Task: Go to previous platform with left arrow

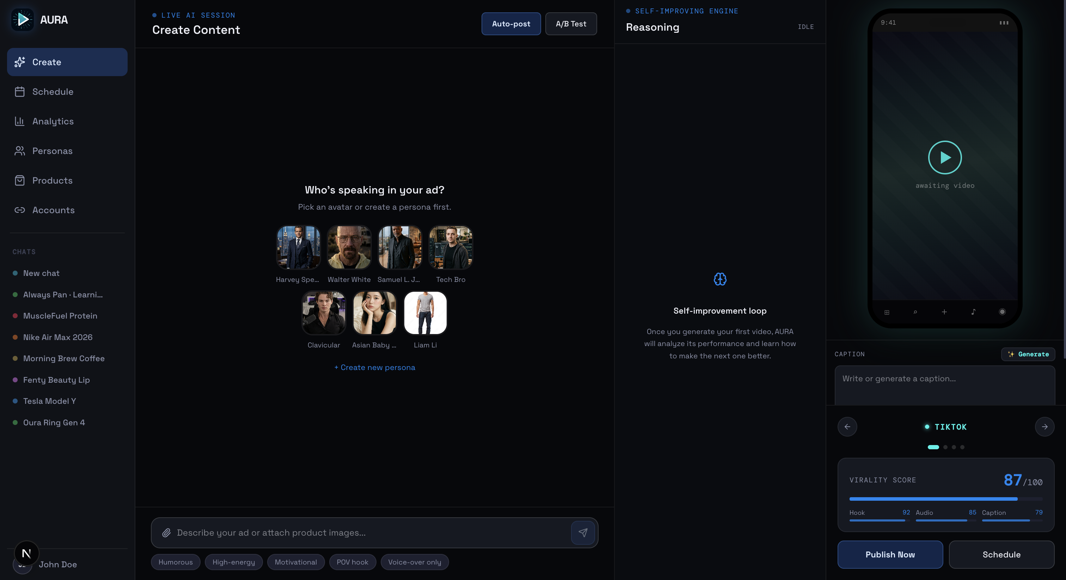Action: (847, 426)
